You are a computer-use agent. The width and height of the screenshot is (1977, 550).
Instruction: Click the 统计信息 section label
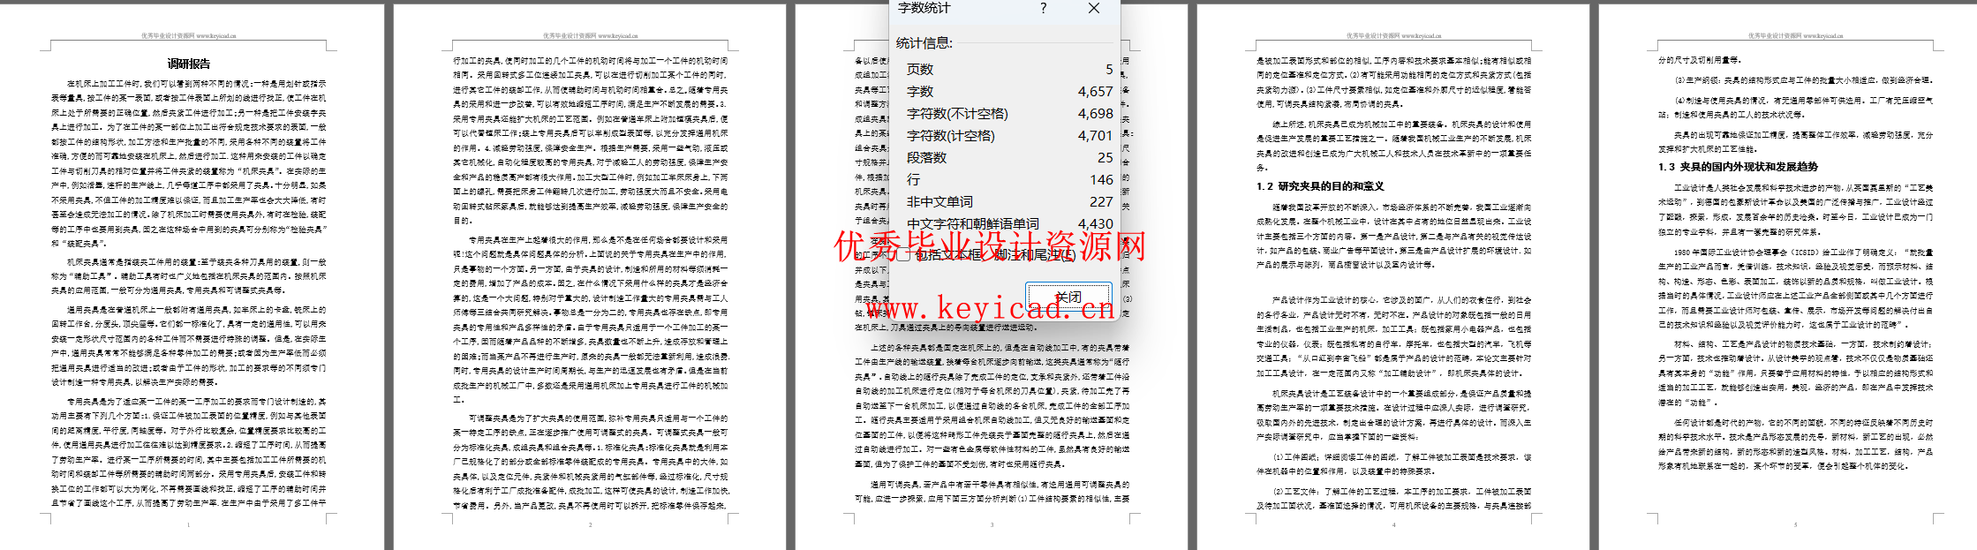click(924, 42)
